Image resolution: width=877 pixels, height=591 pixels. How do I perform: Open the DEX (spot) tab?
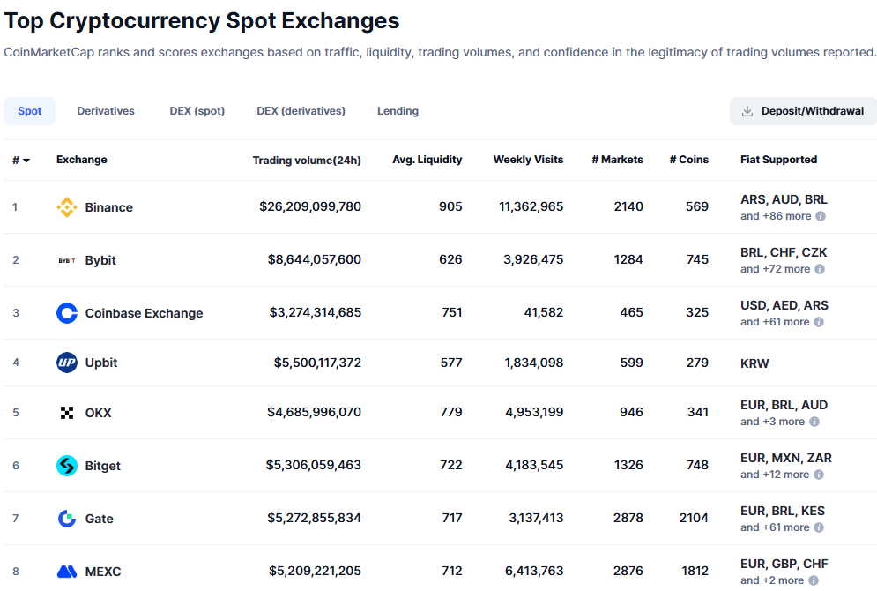click(x=197, y=111)
